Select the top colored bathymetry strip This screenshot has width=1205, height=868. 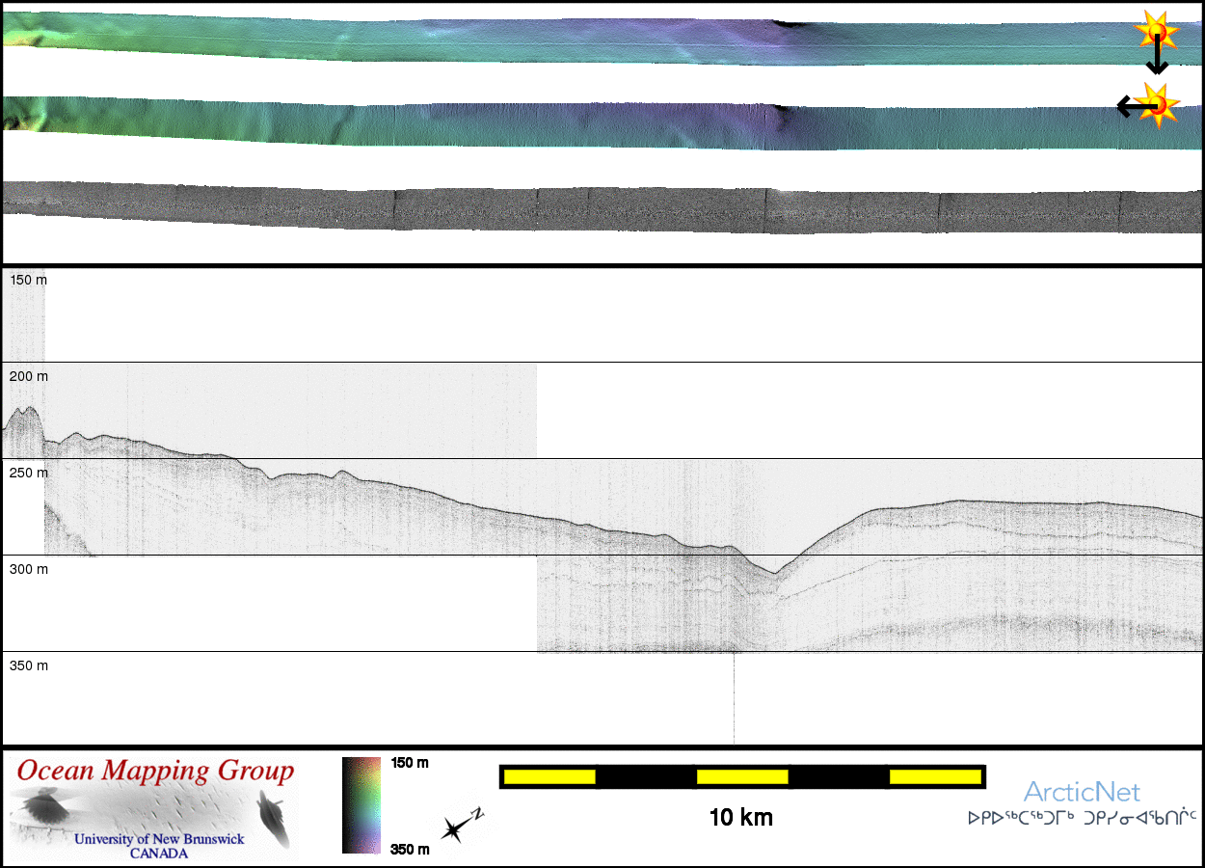578,41
